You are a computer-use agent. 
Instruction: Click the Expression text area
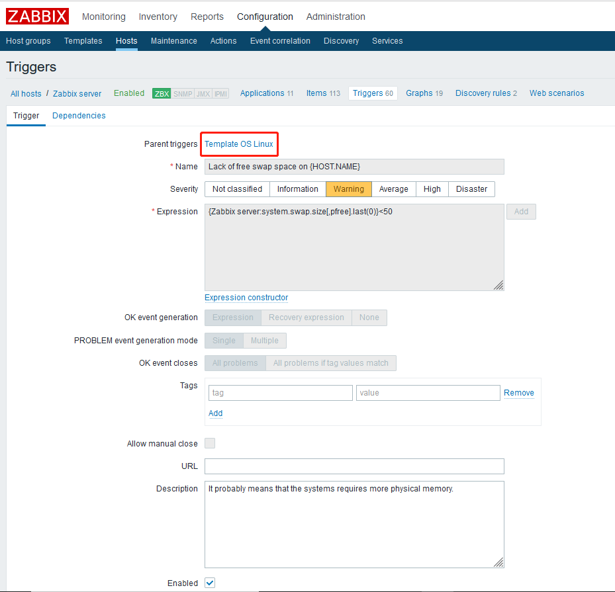(354, 247)
